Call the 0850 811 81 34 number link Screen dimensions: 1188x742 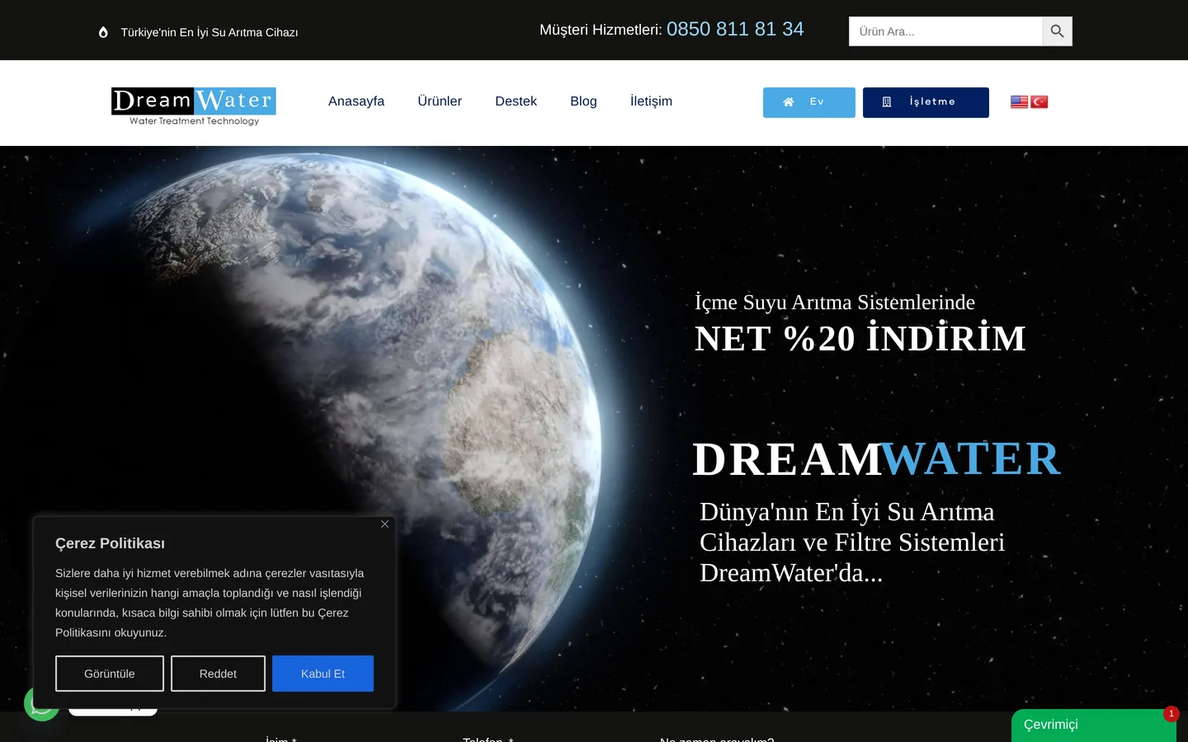point(735,30)
